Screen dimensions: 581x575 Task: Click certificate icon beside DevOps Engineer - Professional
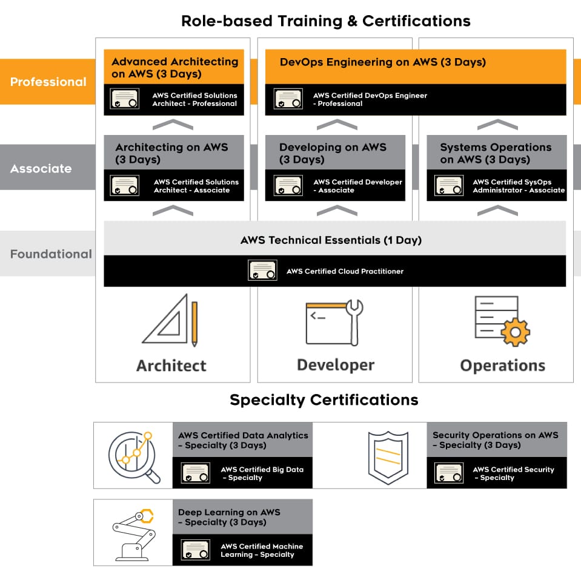pyautogui.click(x=288, y=99)
